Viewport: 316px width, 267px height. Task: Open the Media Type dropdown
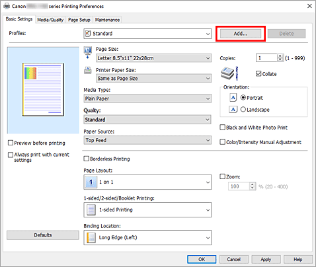[x=147, y=98]
